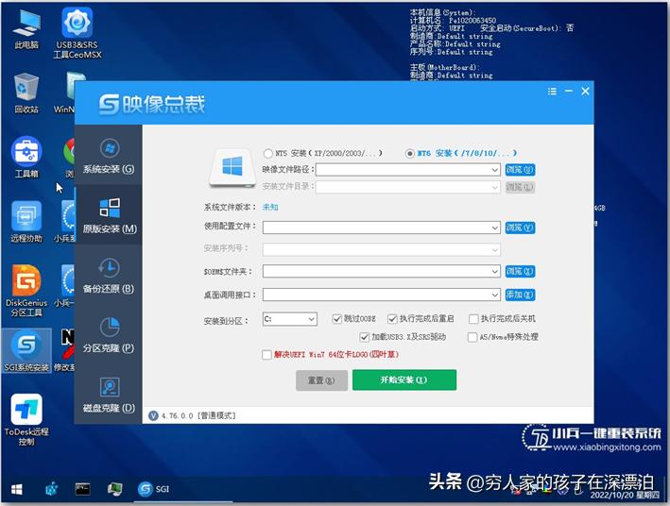Click 浏览 button next to 使用配置文件
Image resolution: width=670 pixels, height=506 pixels.
(x=520, y=228)
